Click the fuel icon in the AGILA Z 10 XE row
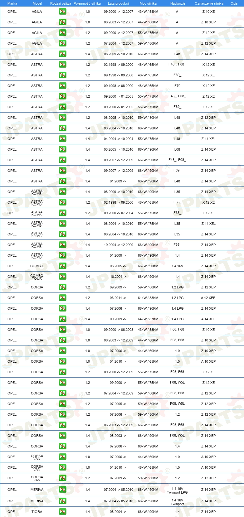 click(62, 12)
